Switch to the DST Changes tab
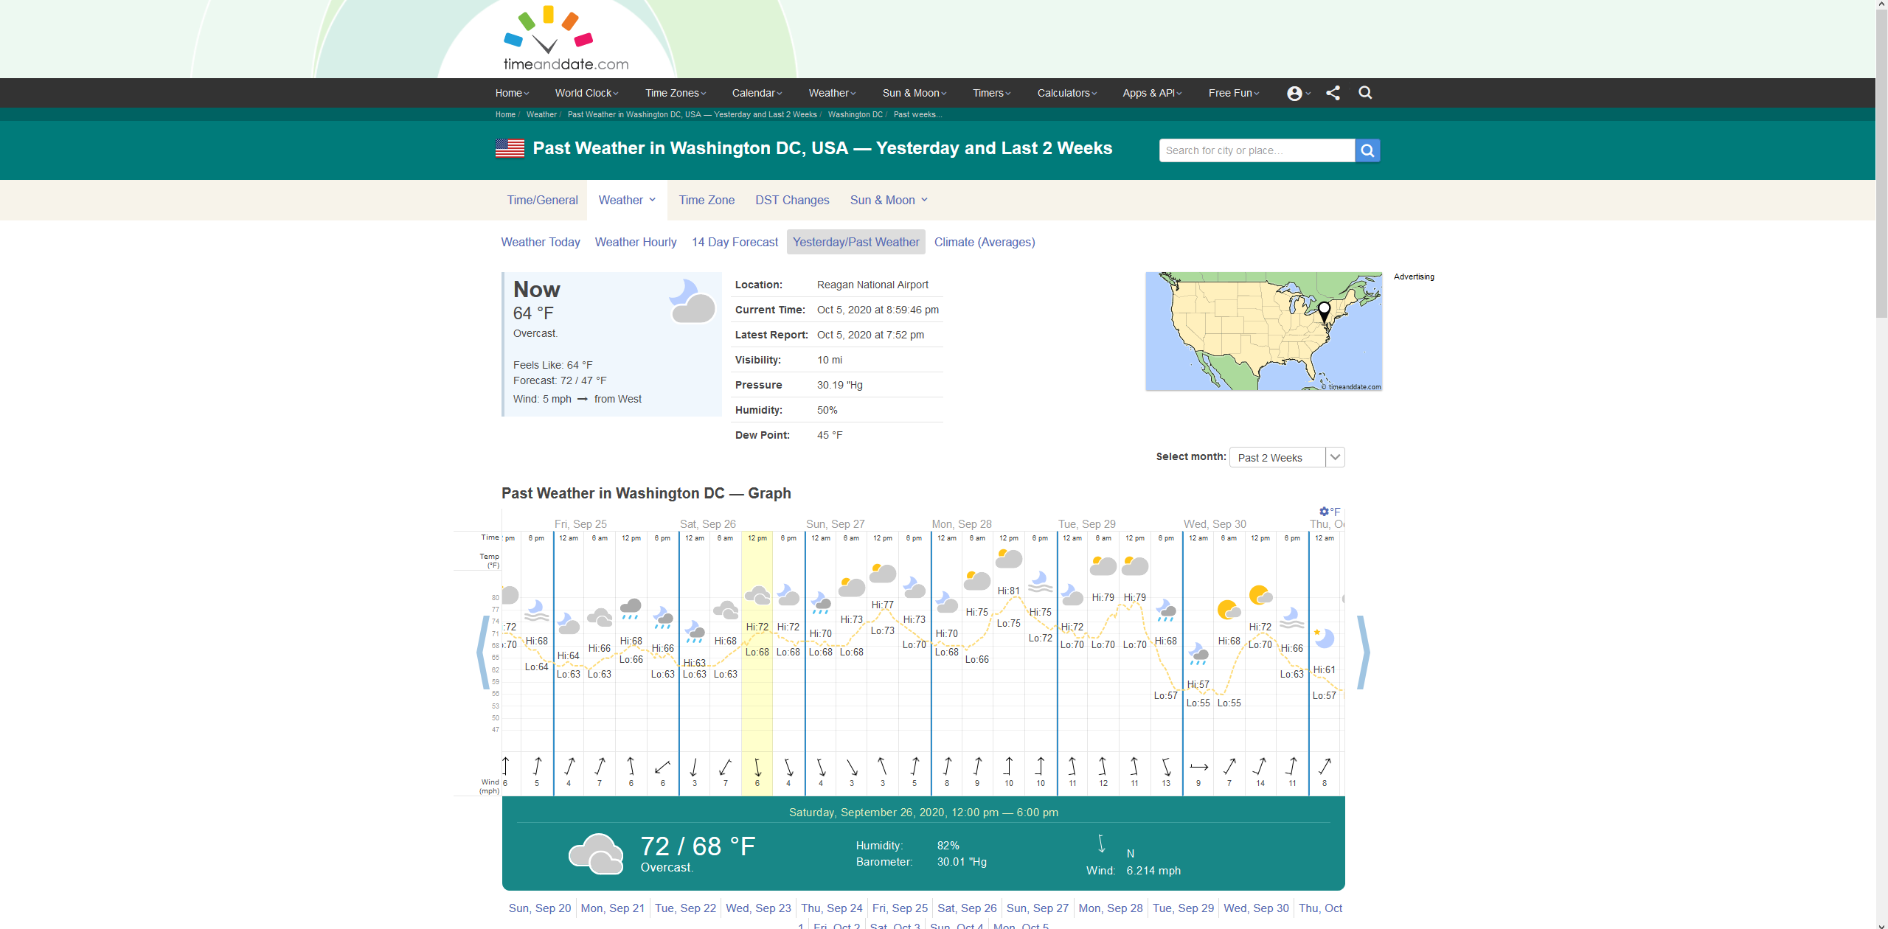The width and height of the screenshot is (1888, 929). pos(792,200)
